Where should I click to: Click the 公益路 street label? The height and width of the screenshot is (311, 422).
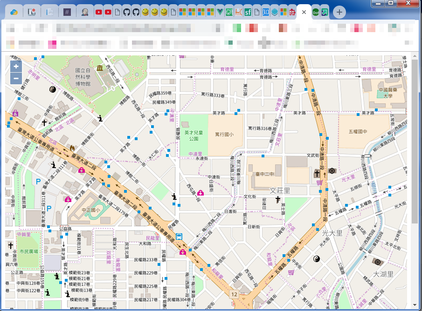click(65, 229)
